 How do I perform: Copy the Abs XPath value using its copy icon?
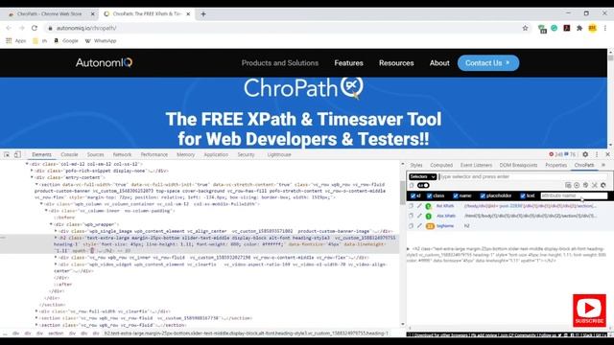[411, 216]
